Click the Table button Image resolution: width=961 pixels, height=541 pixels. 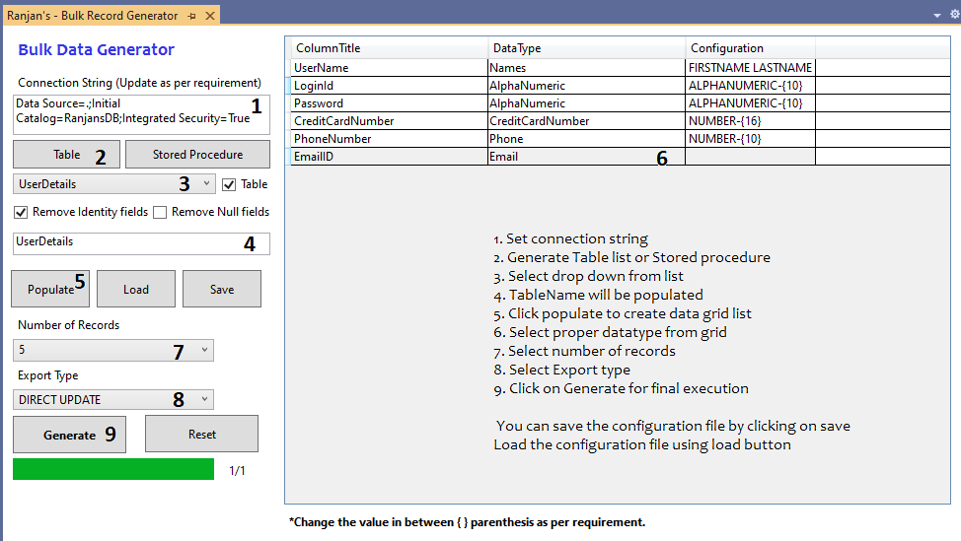(x=66, y=155)
